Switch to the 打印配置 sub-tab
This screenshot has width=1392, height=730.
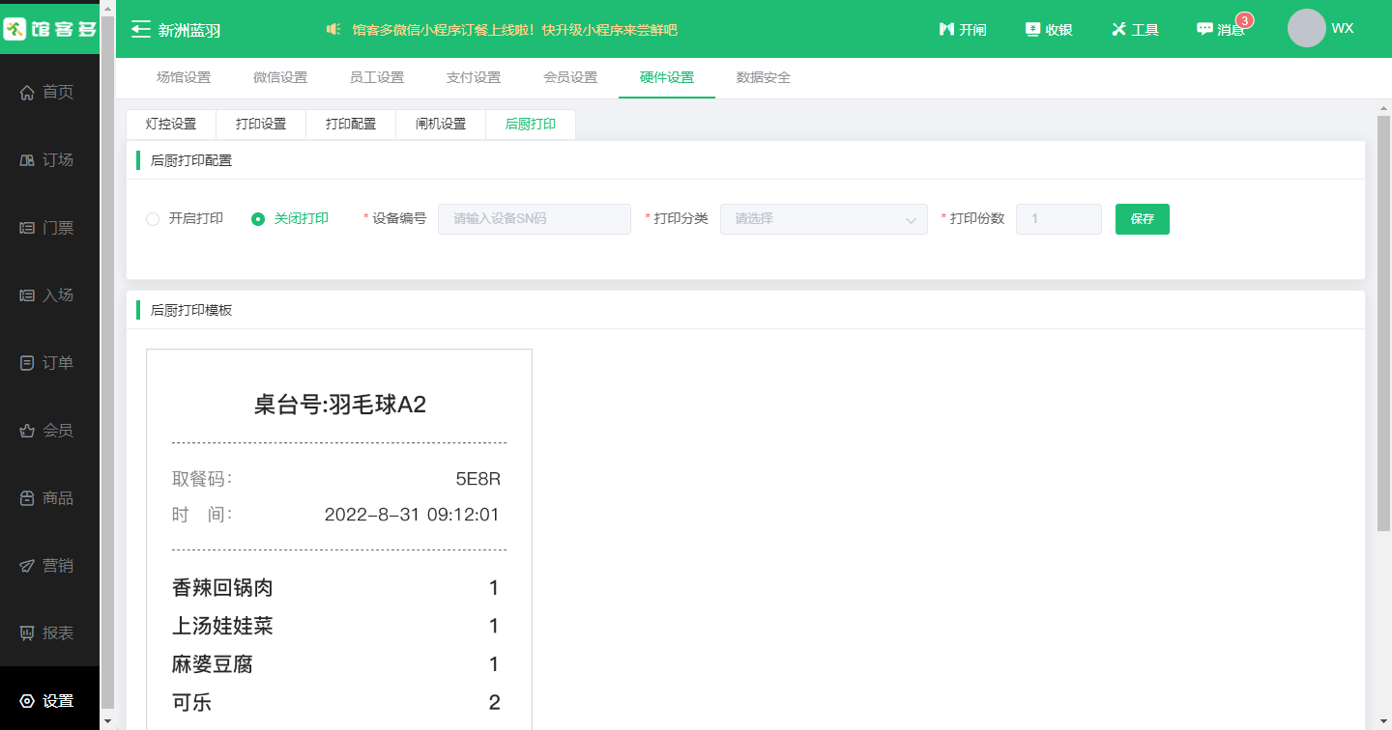coord(351,125)
